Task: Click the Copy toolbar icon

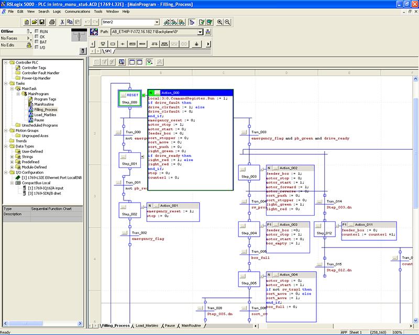Action: tap(70, 22)
